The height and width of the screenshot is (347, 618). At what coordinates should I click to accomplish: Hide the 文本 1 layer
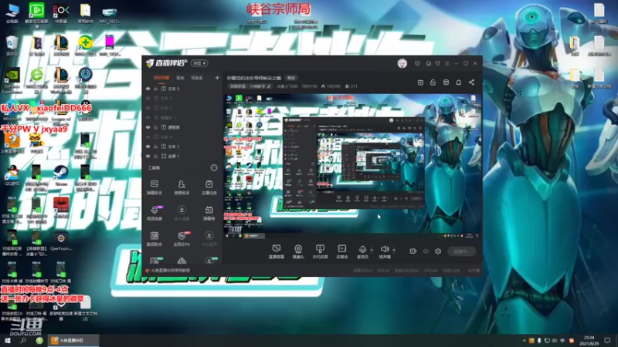(x=148, y=147)
